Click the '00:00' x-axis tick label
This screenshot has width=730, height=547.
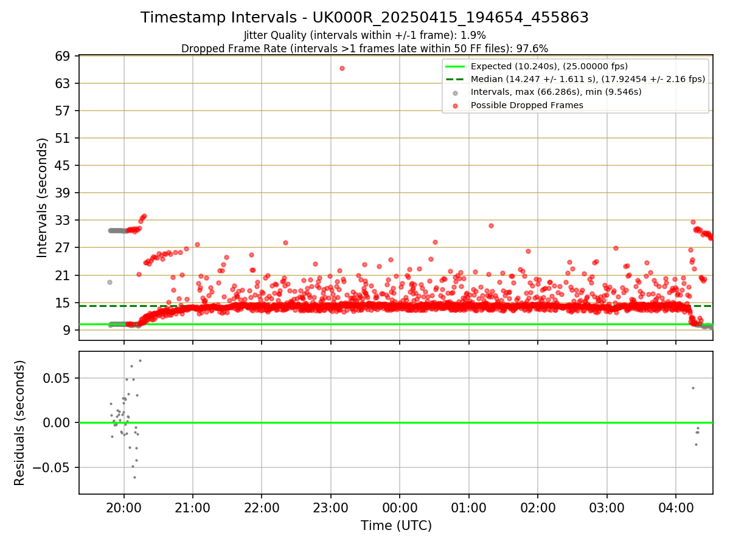(400, 507)
